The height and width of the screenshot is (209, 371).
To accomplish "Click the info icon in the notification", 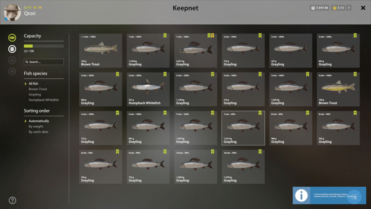I will 301,196.
